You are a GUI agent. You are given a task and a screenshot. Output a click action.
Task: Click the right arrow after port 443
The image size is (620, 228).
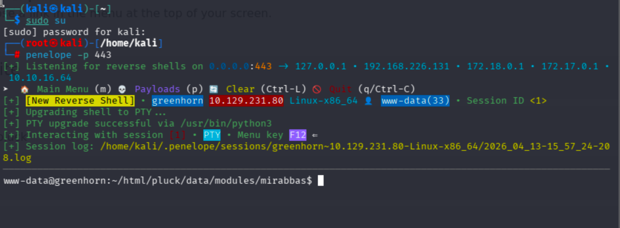[x=284, y=66]
